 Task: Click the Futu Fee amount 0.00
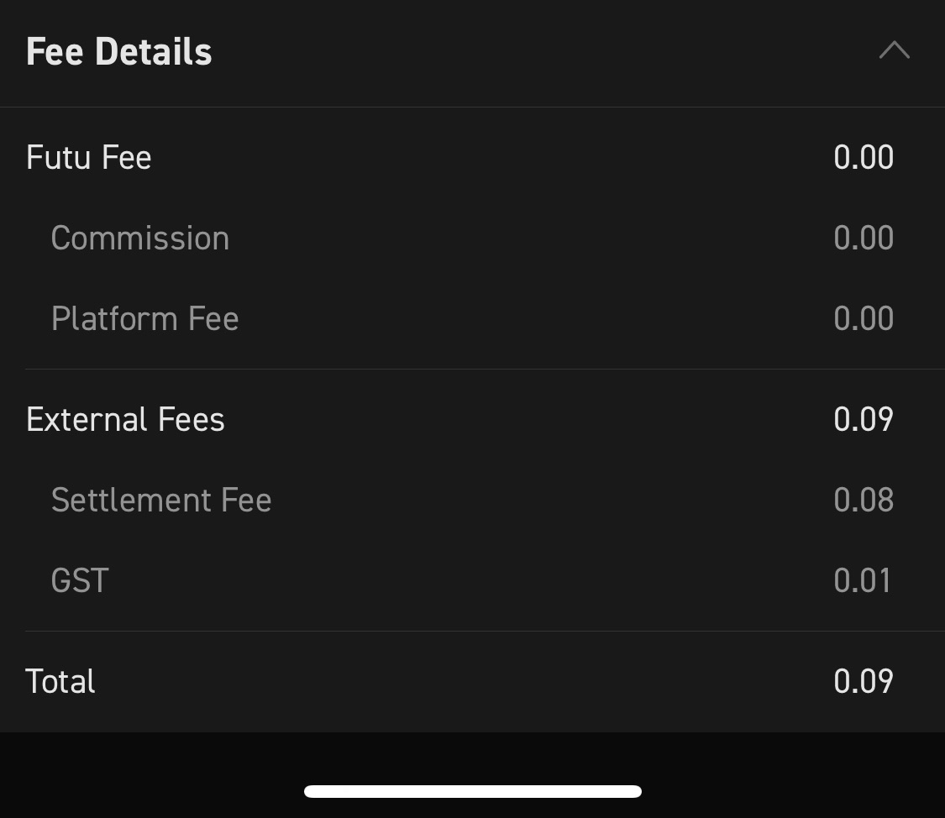click(x=864, y=158)
